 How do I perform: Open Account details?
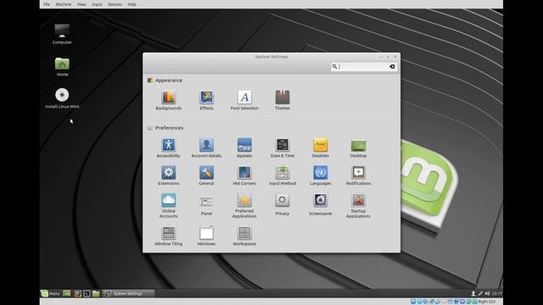[206, 148]
